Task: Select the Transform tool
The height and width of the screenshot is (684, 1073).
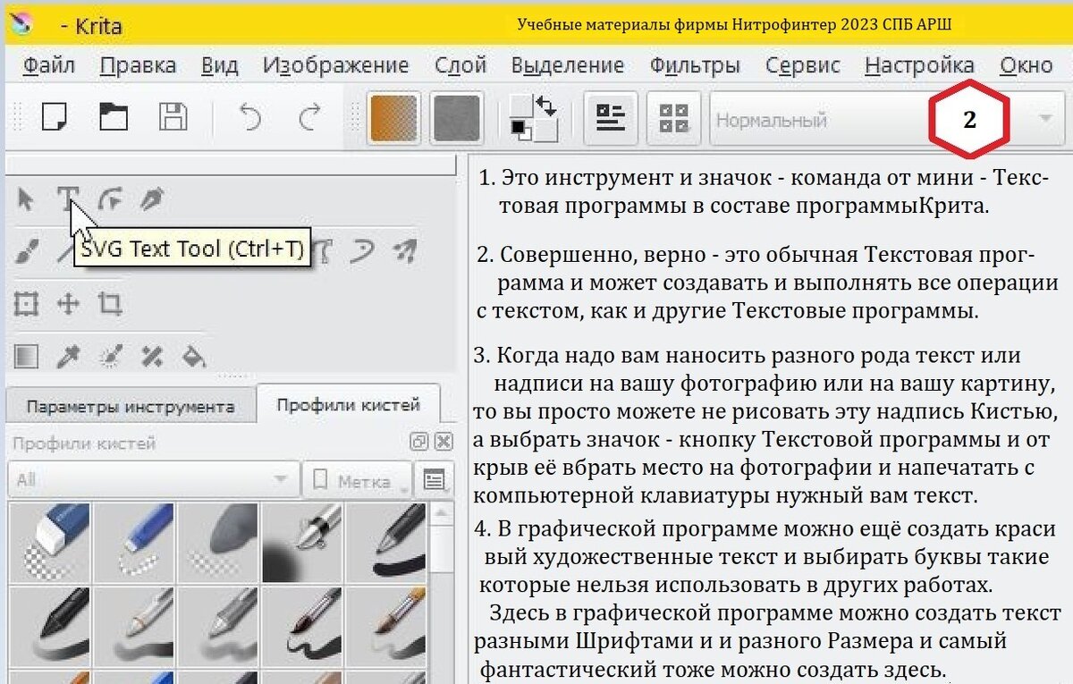Action: pos(26,304)
